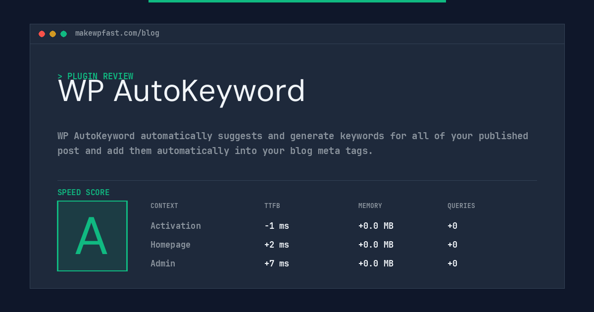Click the yellow minimize dot

coord(52,34)
